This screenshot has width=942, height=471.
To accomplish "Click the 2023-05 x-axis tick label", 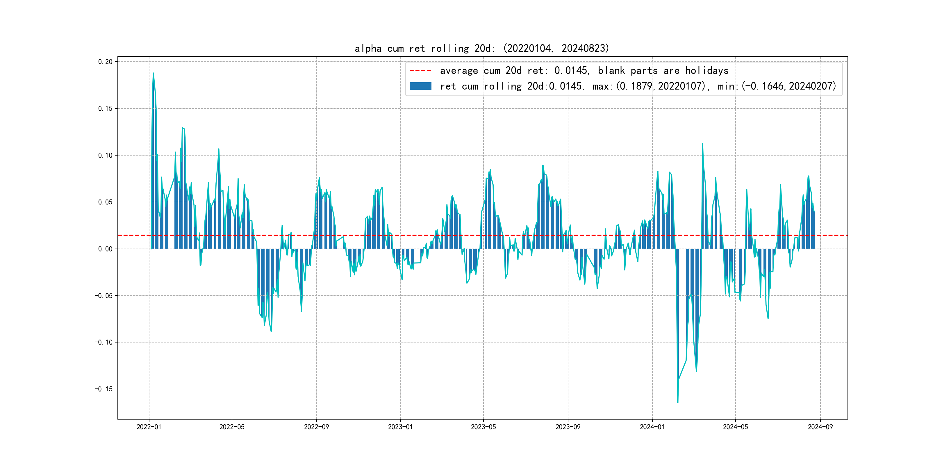I will [484, 427].
